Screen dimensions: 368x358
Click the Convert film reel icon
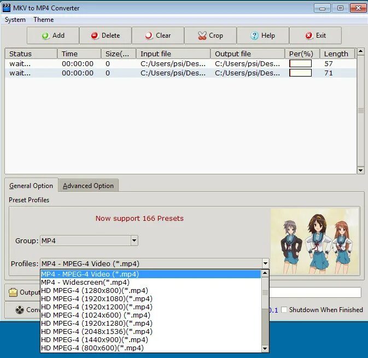[20, 310]
